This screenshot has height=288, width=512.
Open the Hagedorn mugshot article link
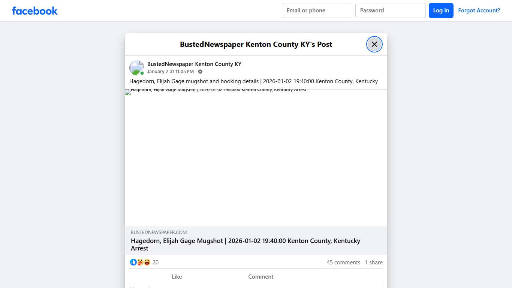(x=245, y=244)
